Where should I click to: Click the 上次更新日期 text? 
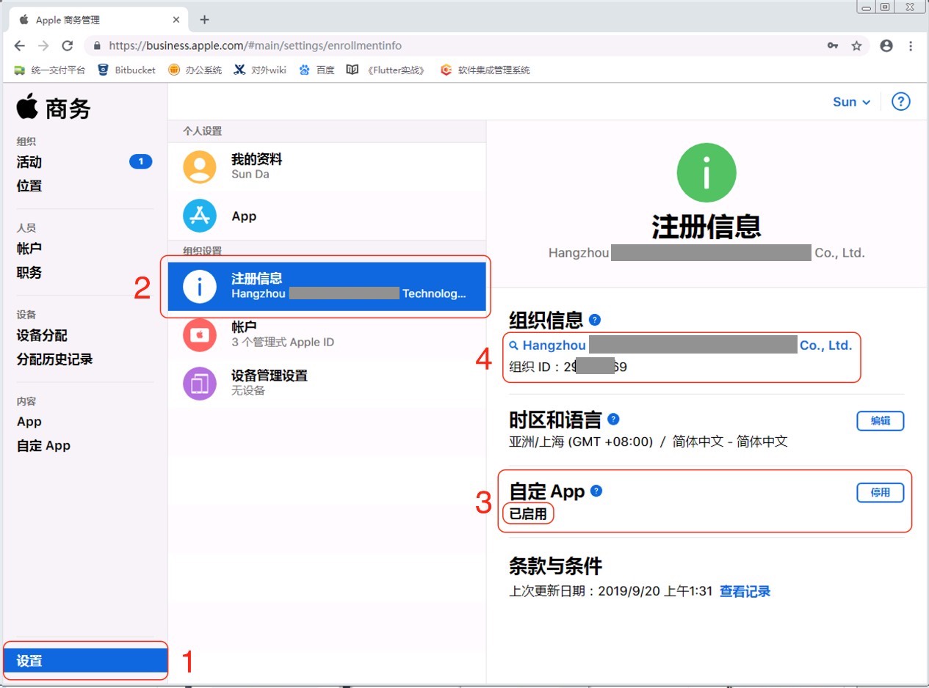611,591
